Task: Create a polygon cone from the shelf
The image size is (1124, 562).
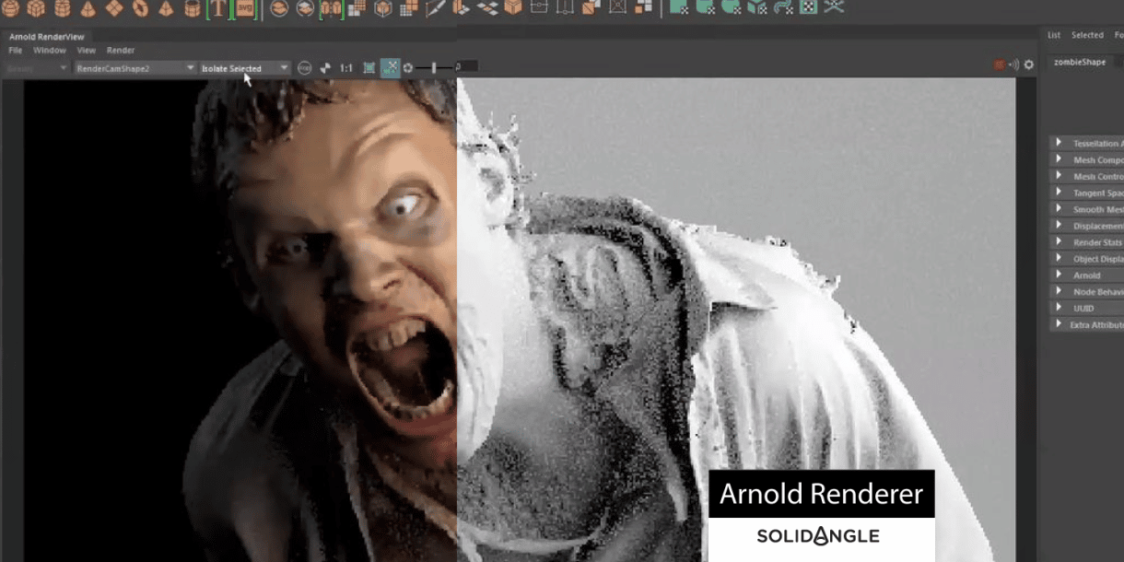Action: point(88,10)
